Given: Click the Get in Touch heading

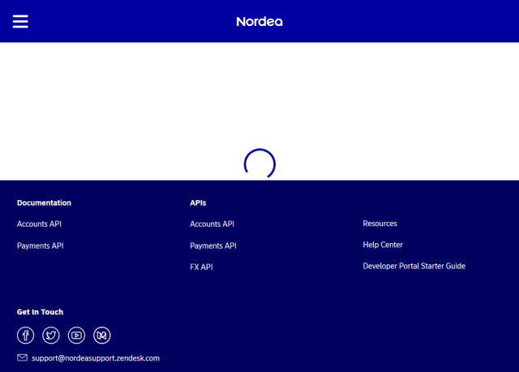Looking at the screenshot, I should [x=40, y=312].
